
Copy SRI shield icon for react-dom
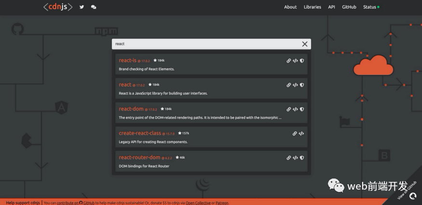click(x=302, y=109)
